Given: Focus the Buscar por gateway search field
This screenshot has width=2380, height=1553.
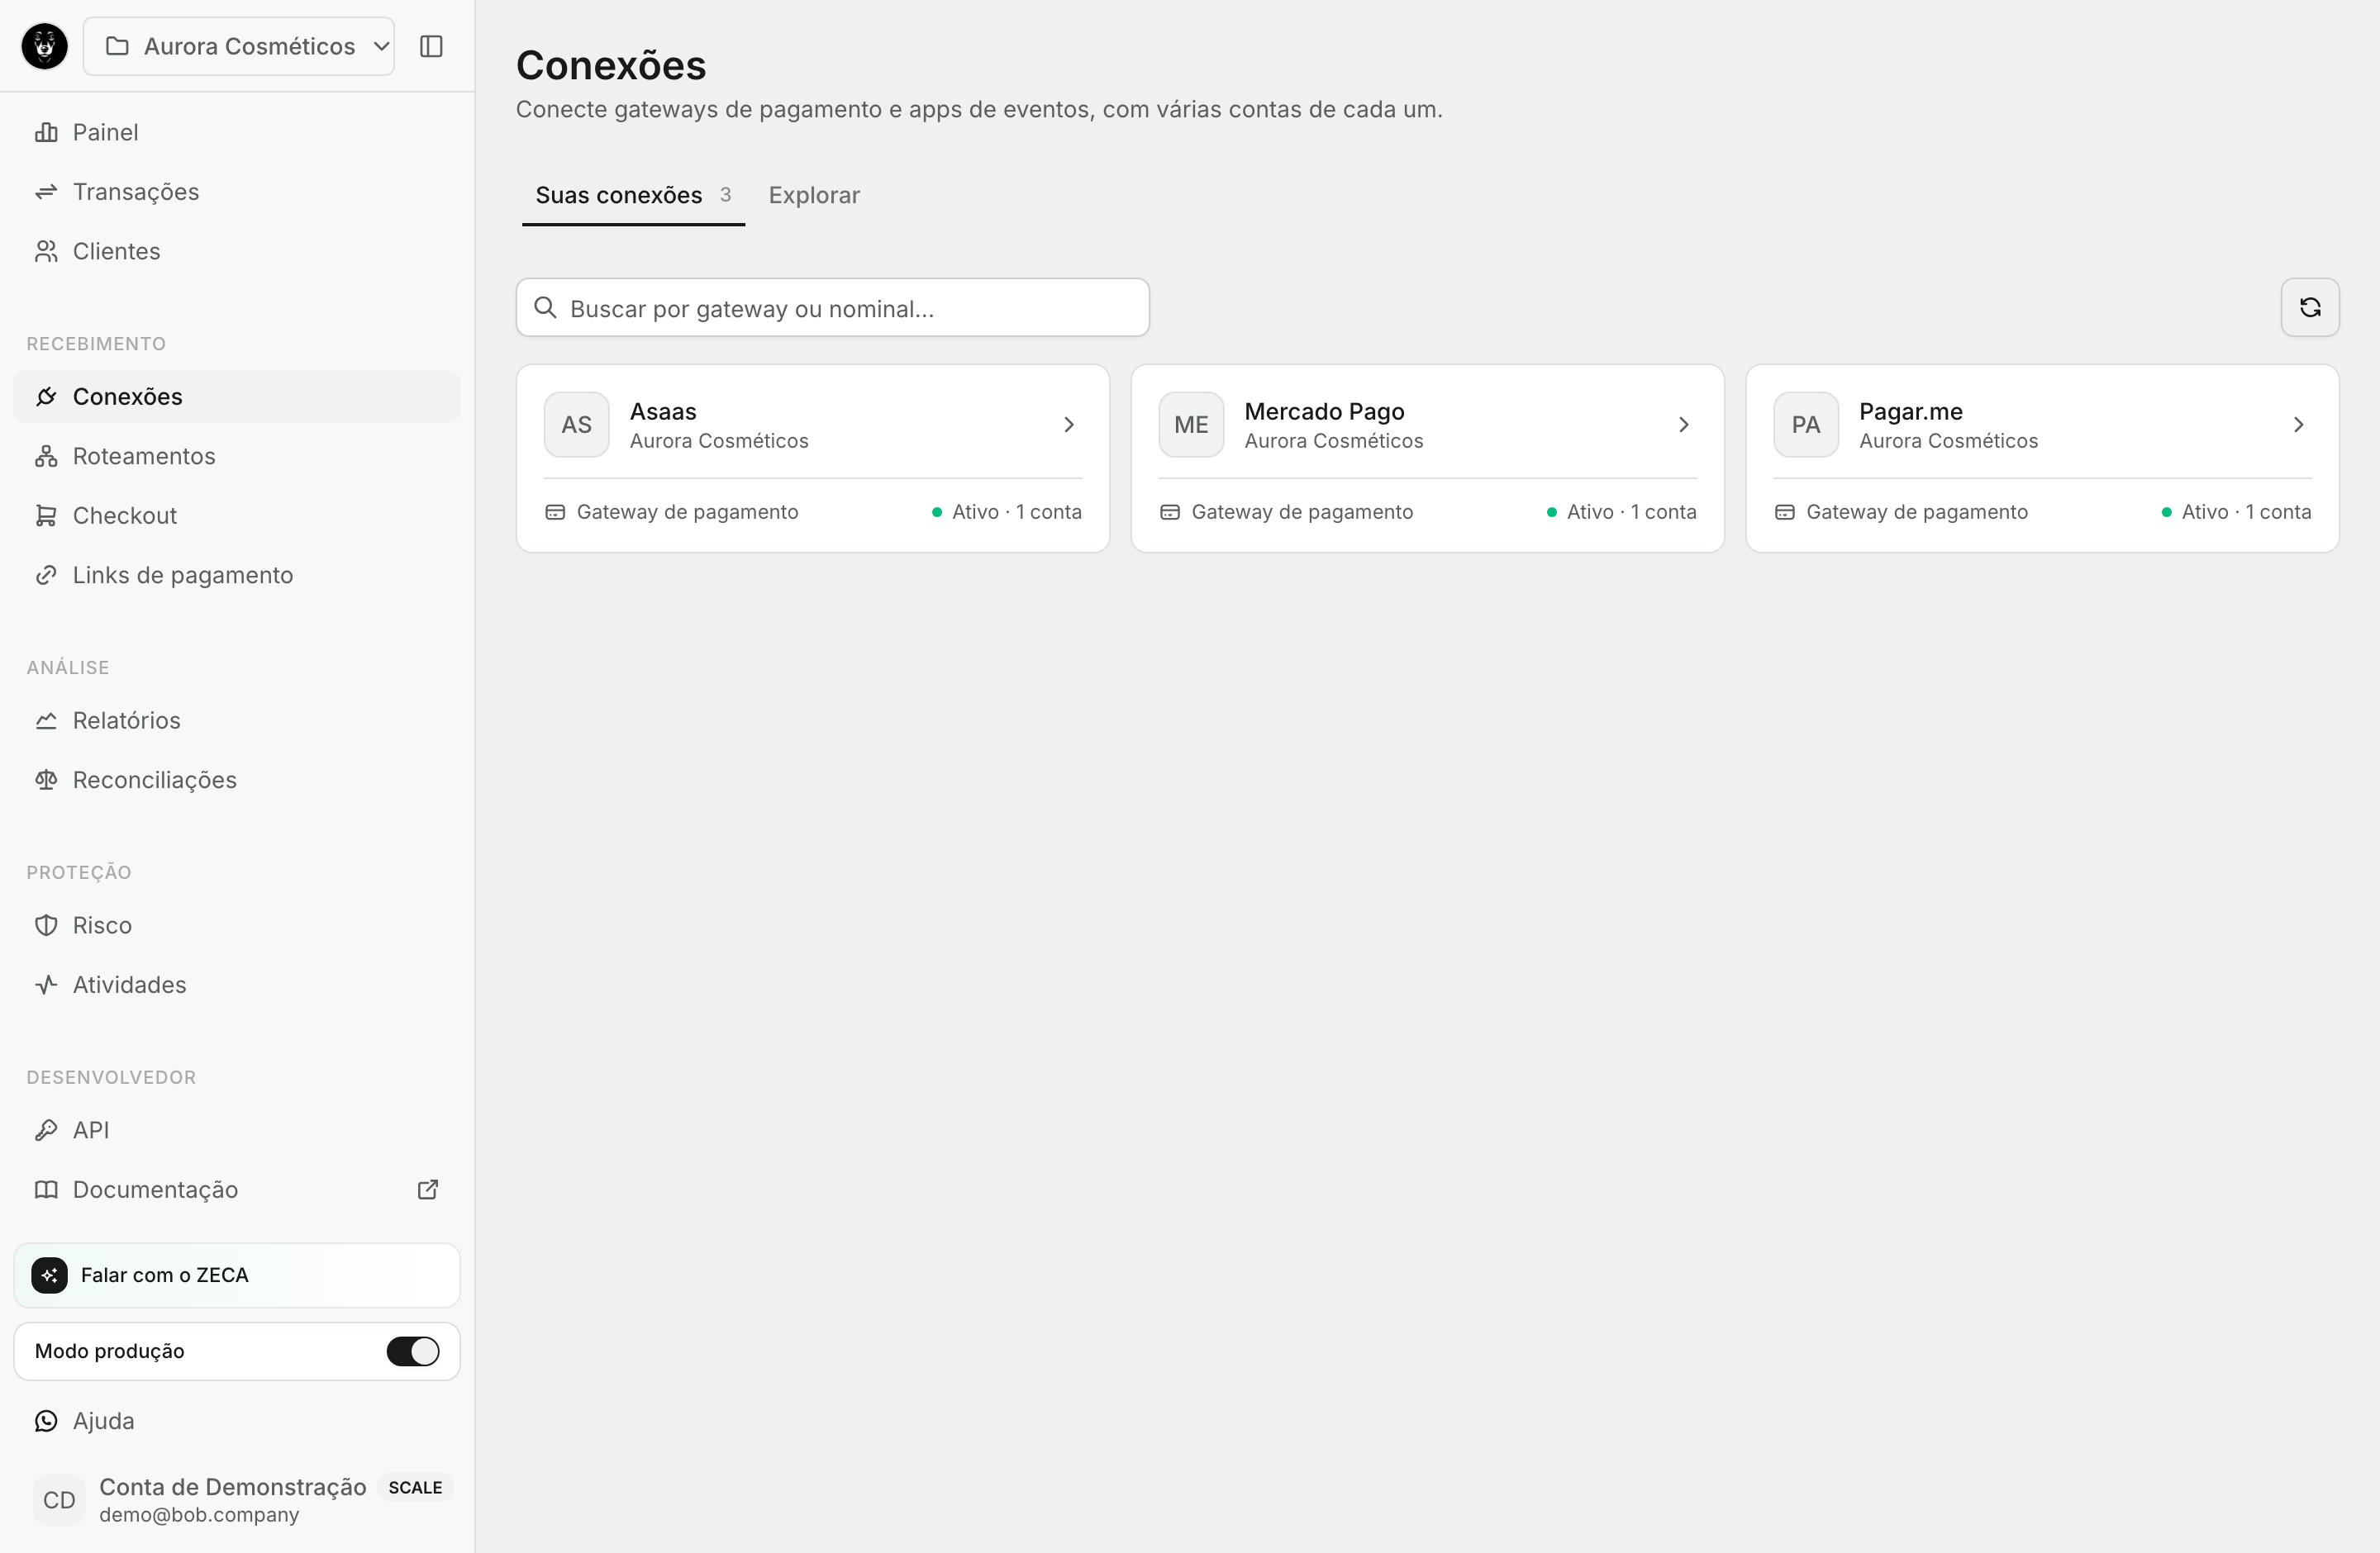Looking at the screenshot, I should click(x=832, y=308).
